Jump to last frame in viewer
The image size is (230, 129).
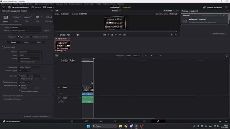(120, 35)
